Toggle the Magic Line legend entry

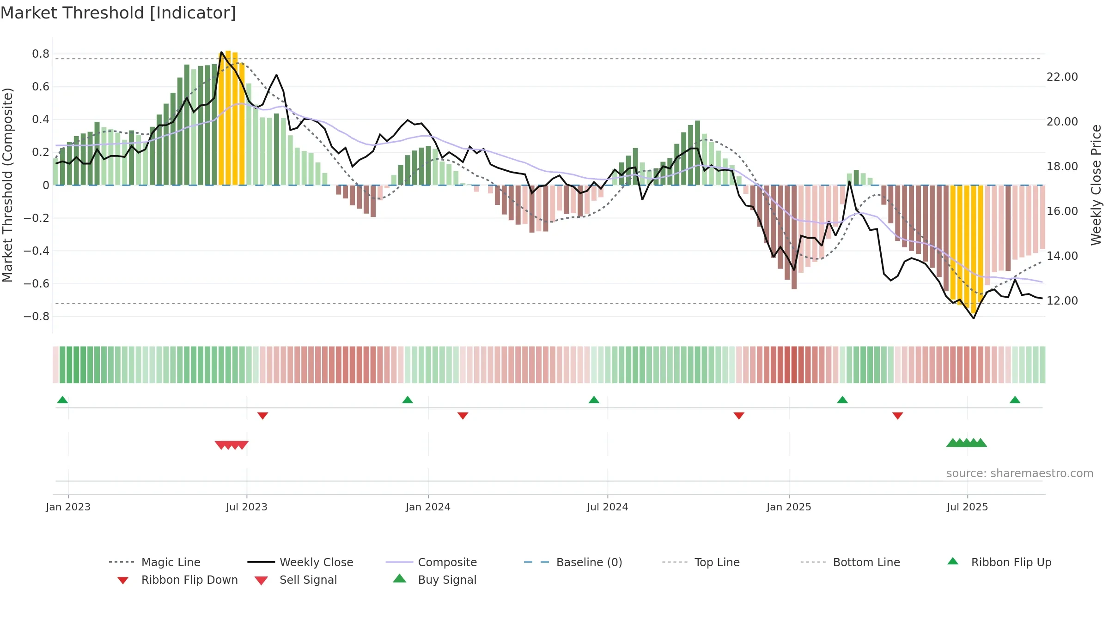pyautogui.click(x=155, y=562)
